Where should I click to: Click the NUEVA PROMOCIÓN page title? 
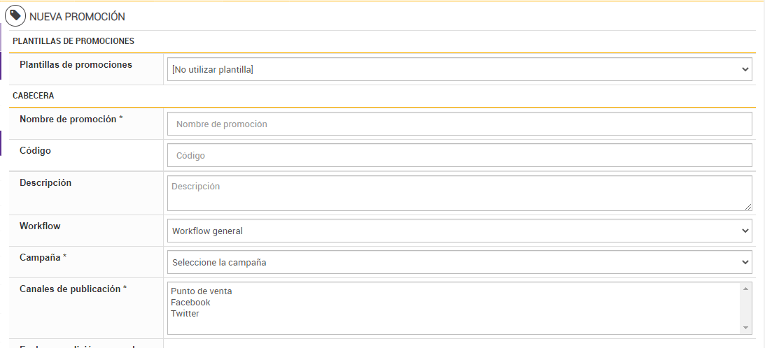(x=77, y=16)
